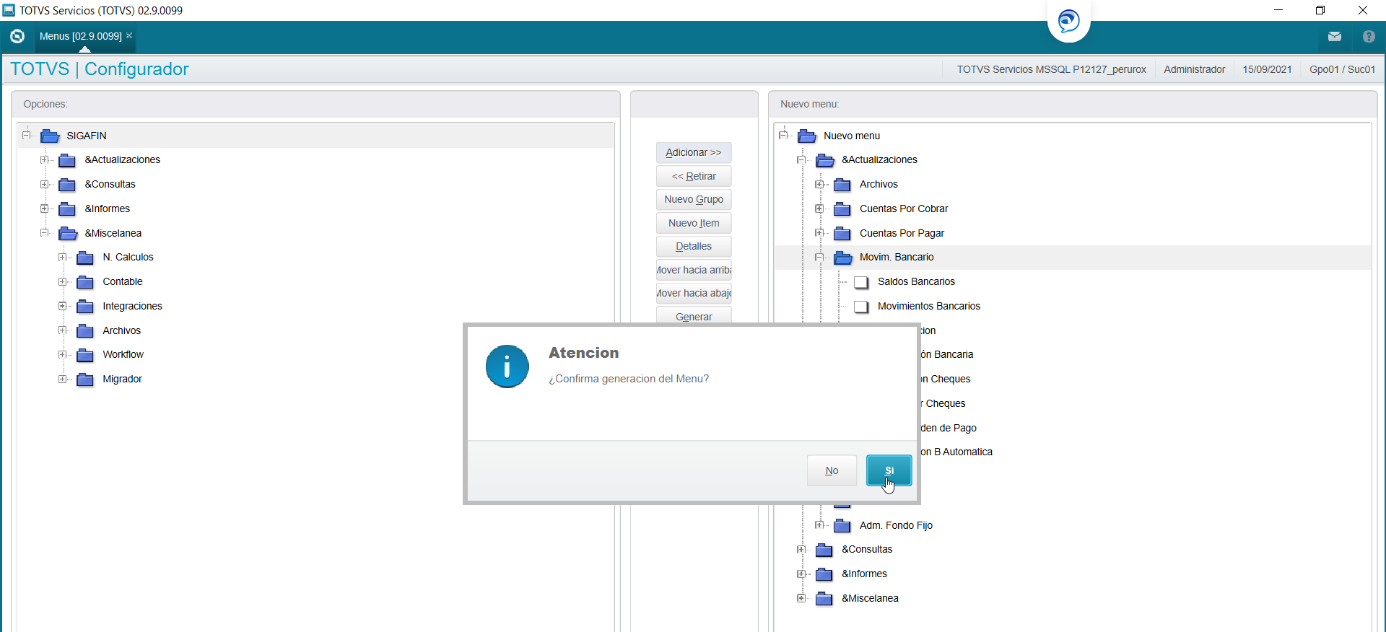The width and height of the screenshot is (1386, 632).
Task: Expand the Integraciones node
Action: coord(63,306)
